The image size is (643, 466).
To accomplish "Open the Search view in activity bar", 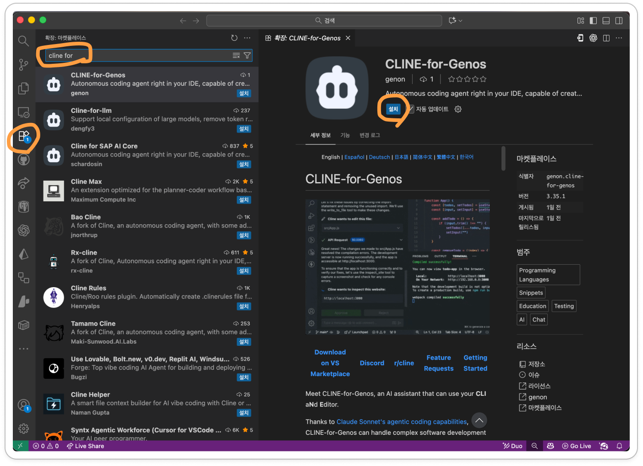I will click(x=23, y=41).
